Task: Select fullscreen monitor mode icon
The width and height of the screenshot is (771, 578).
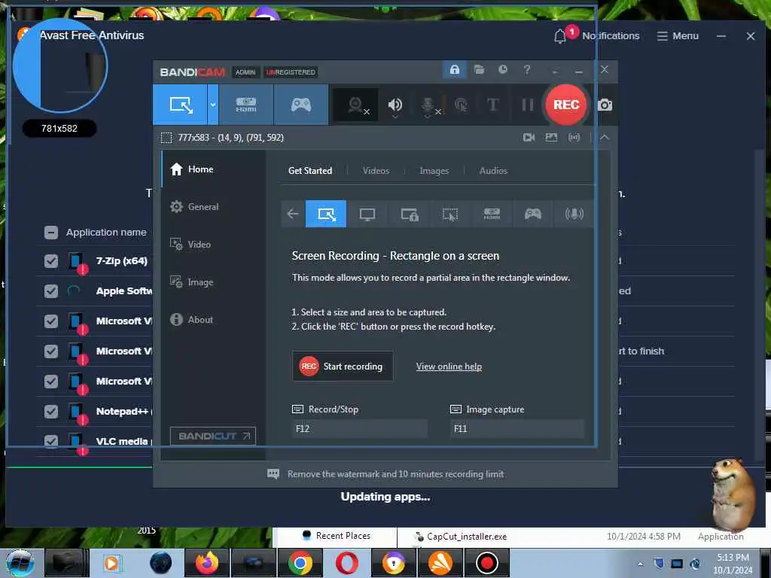Action: (367, 214)
